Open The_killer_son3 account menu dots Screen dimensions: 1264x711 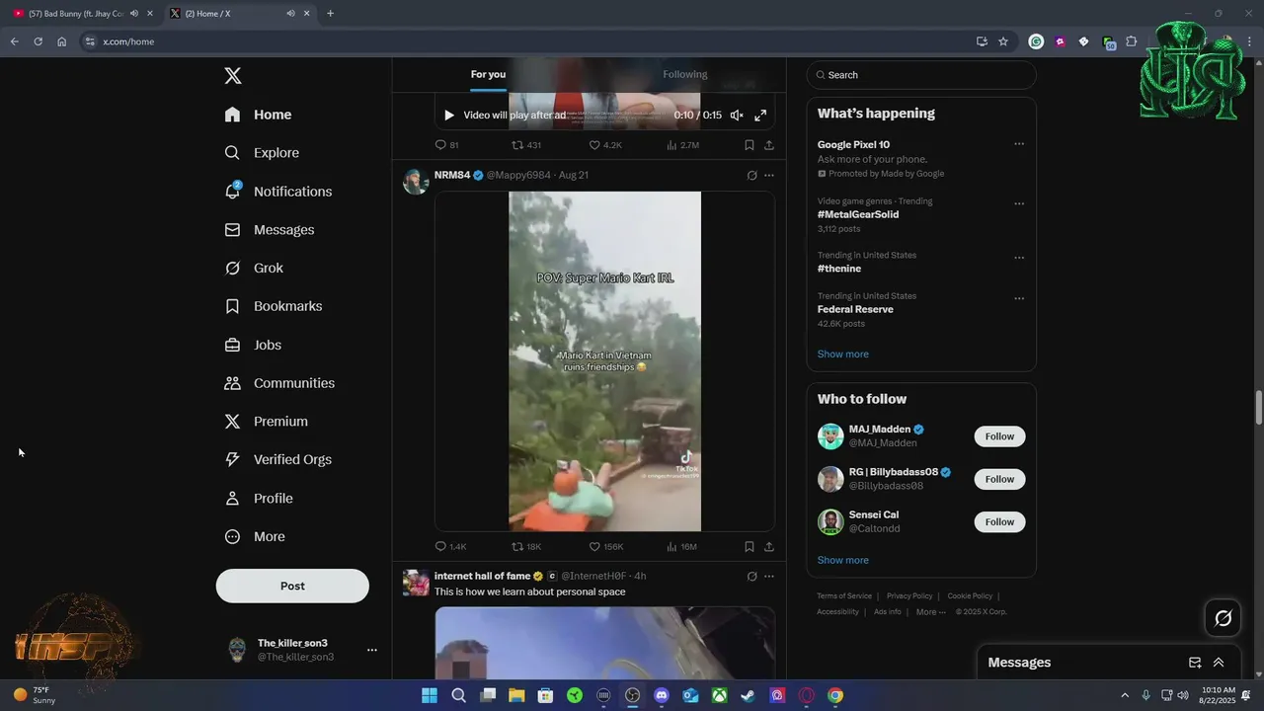372,650
